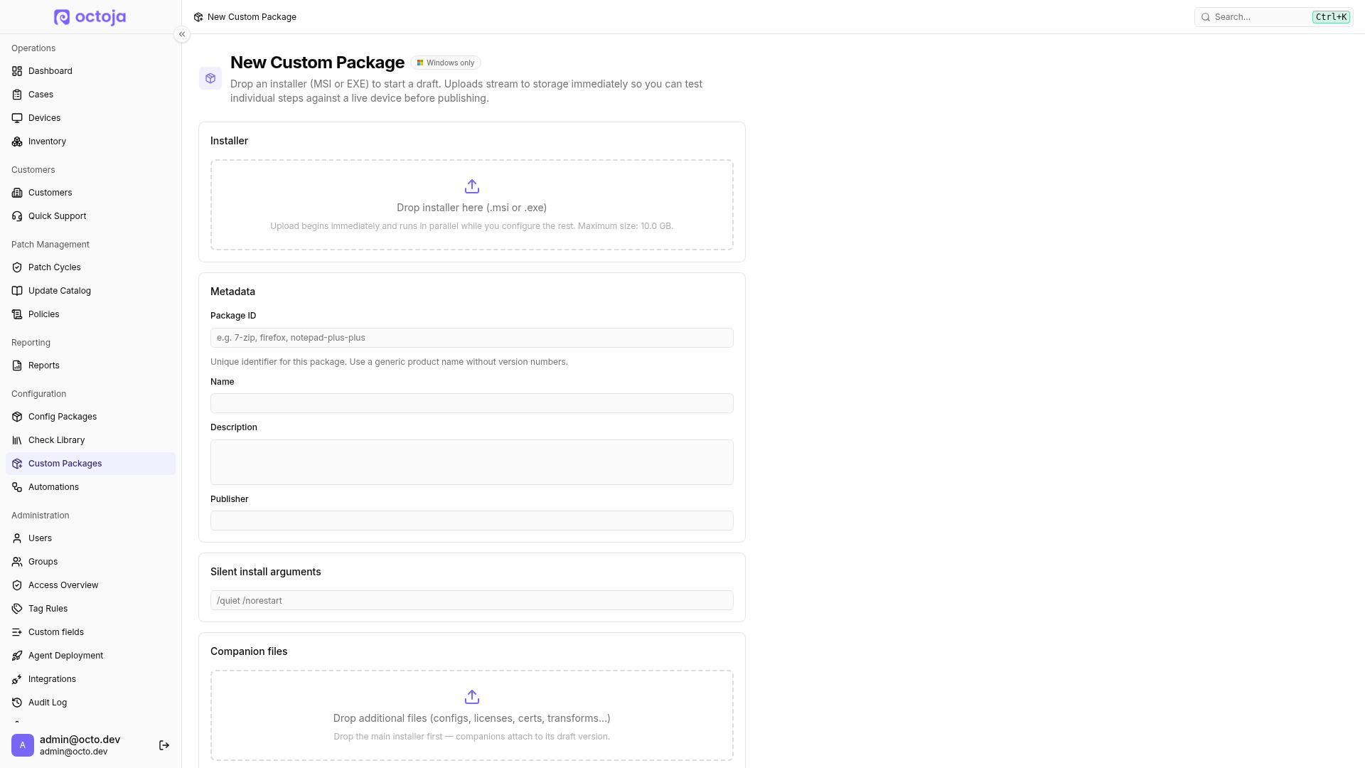Click the Policies scroll icon
This screenshot has height=768, width=1365.
tap(17, 314)
